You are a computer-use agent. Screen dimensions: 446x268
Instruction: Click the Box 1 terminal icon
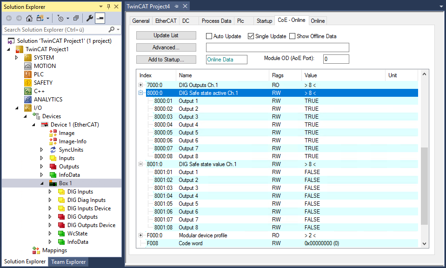53,183
